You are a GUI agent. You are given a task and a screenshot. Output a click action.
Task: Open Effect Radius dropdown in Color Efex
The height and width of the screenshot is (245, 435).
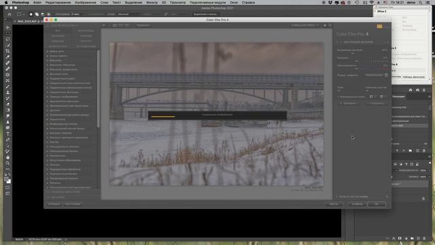click(376, 75)
